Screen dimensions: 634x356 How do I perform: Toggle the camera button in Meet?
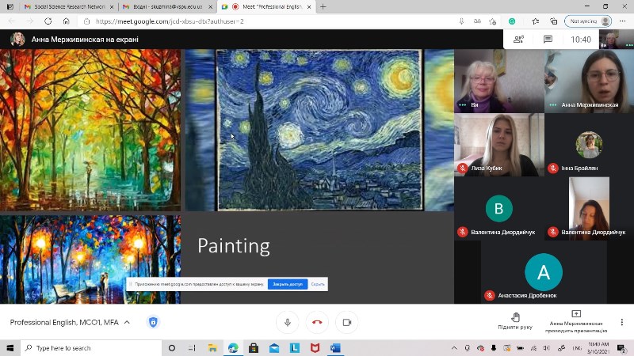click(347, 322)
